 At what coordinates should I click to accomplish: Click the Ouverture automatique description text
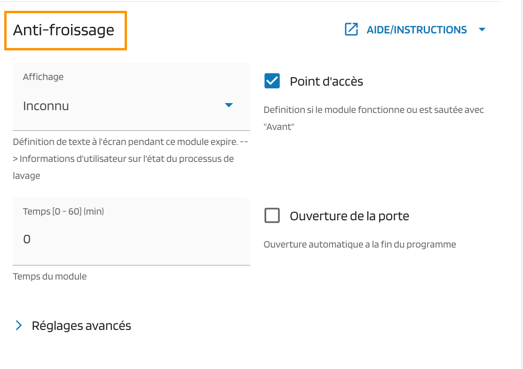360,244
